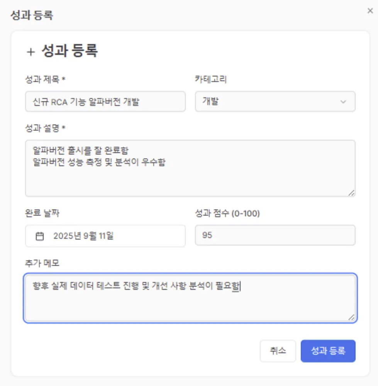Click into the 성과 설명 text area
Viewport: 378px width, 386px height.
(190, 168)
